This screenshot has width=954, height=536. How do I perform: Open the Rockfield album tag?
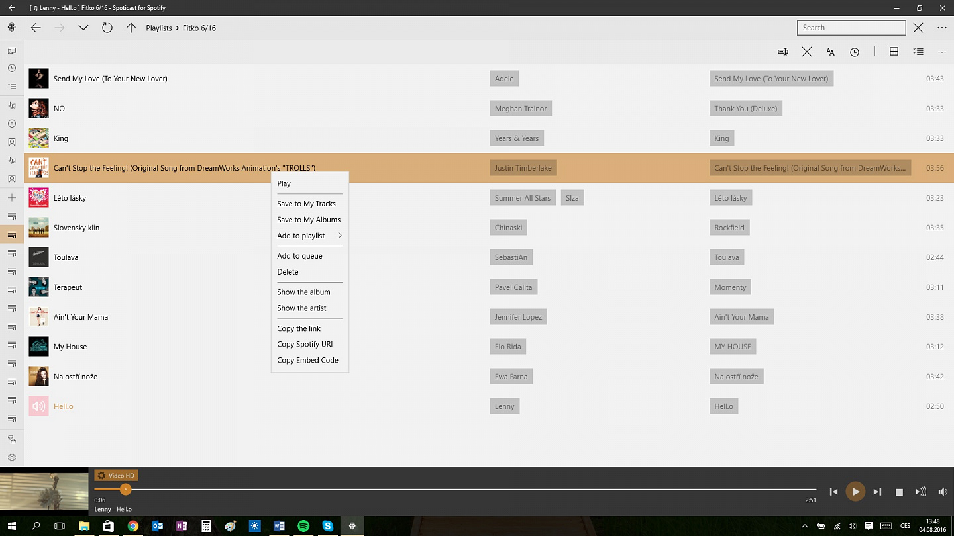729,228
